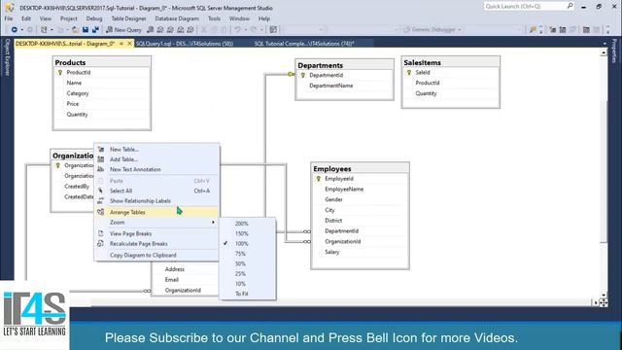Click the key icon beside EmployeeId

pyautogui.click(x=318, y=179)
